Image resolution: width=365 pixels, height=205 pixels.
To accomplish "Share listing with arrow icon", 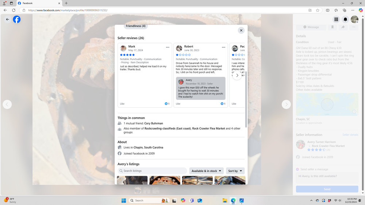I will [343, 27].
